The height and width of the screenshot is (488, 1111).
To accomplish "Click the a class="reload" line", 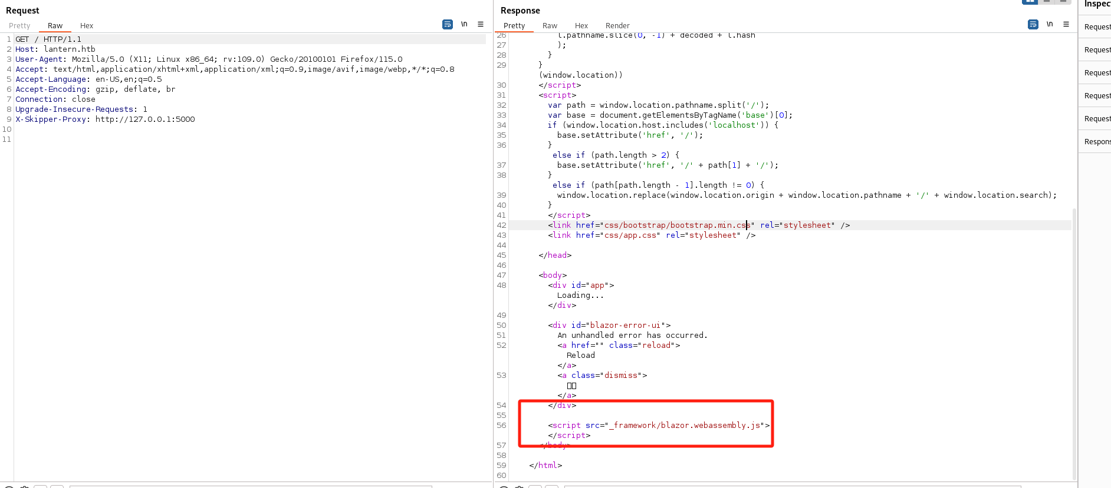I will (619, 346).
